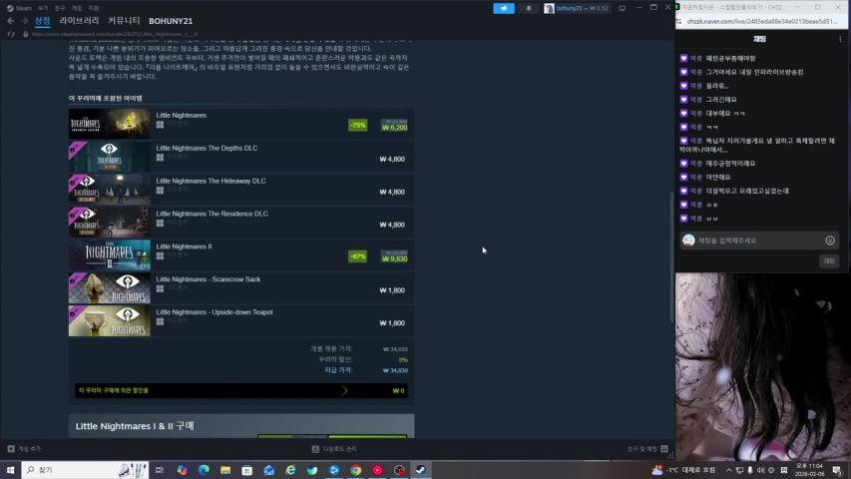
Task: Open Microsoft Edge from taskbar
Action: click(204, 470)
